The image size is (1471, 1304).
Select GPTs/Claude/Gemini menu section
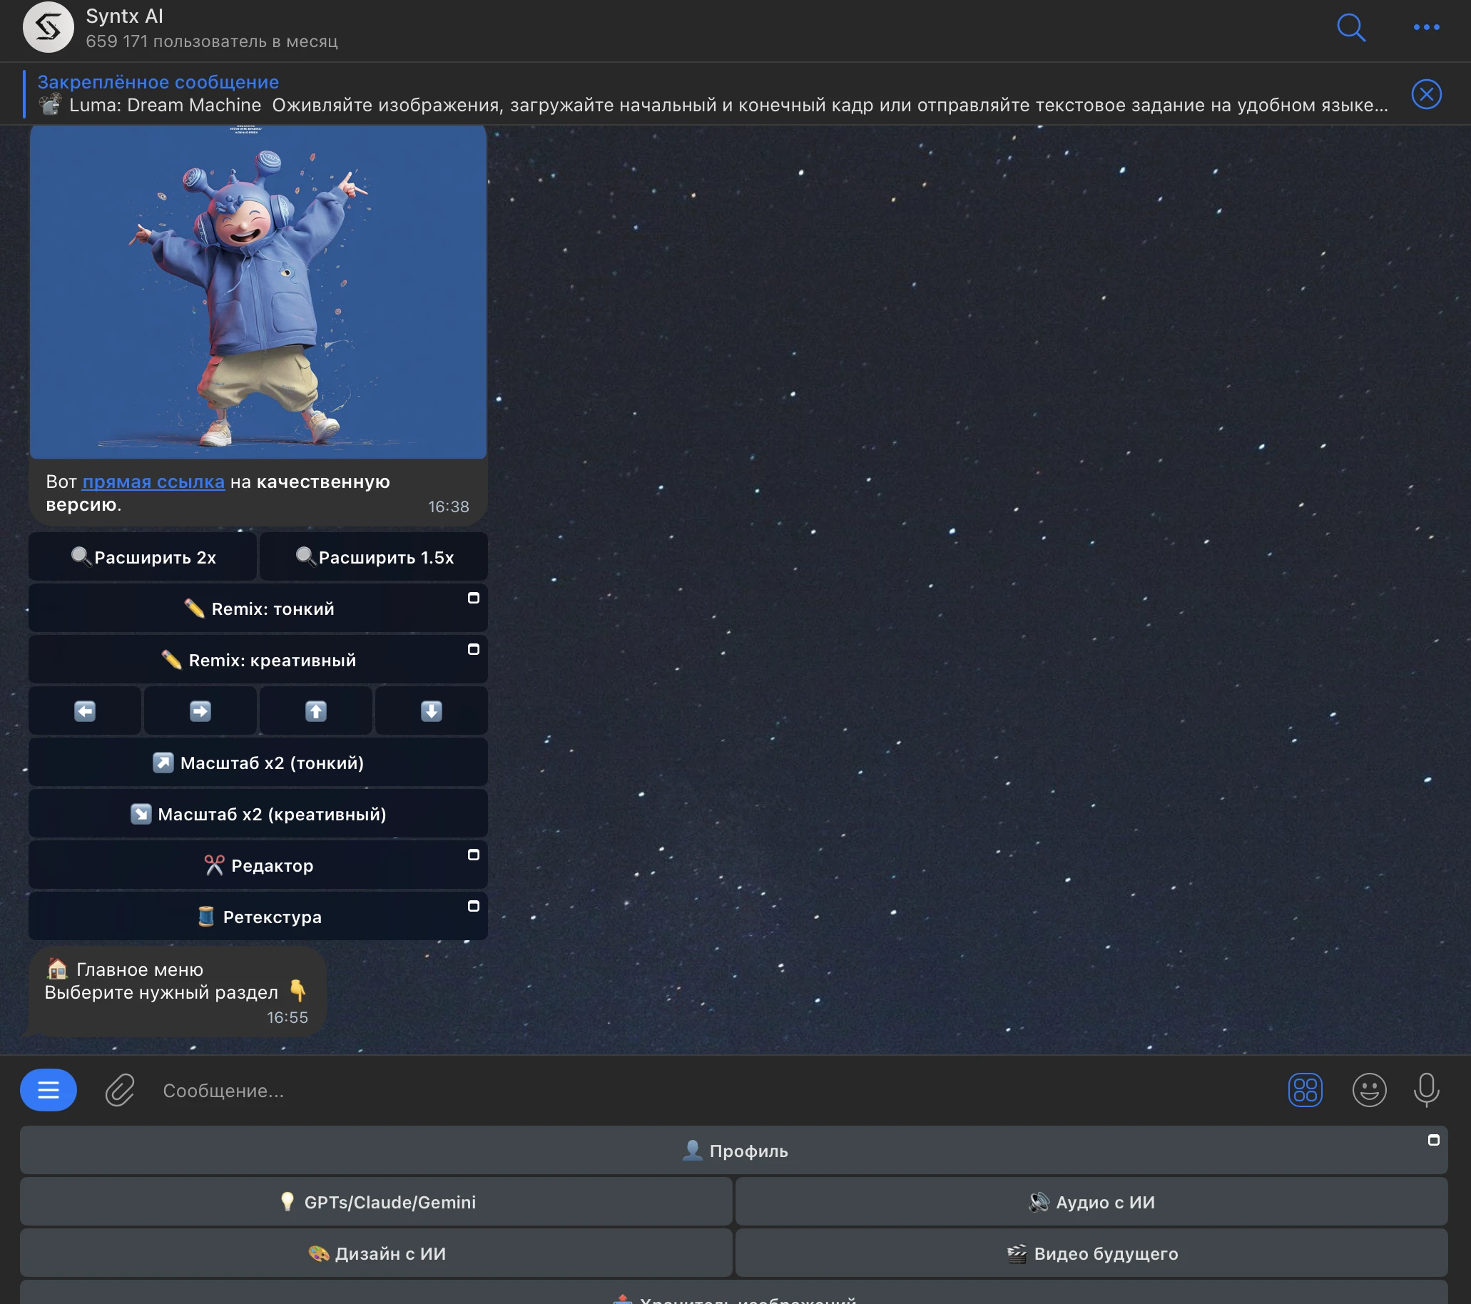(x=376, y=1202)
